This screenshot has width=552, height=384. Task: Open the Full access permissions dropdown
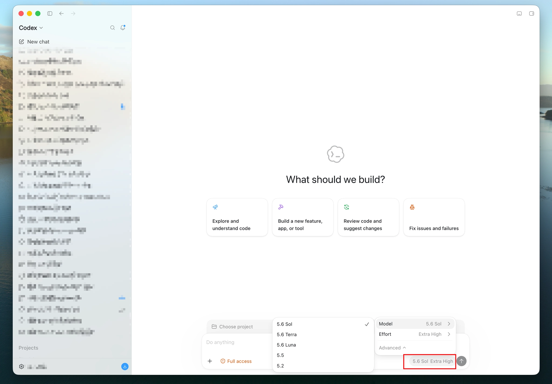click(x=236, y=361)
